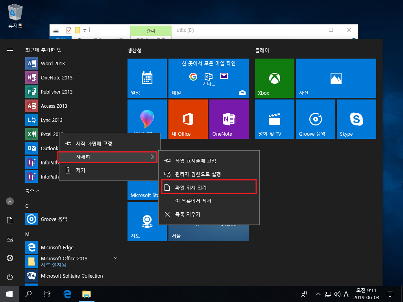403x302 pixels.
Task: Collapse the list with 축소
Action: [32, 191]
